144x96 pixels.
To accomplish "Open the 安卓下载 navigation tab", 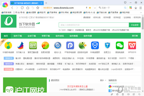I will [32, 36].
